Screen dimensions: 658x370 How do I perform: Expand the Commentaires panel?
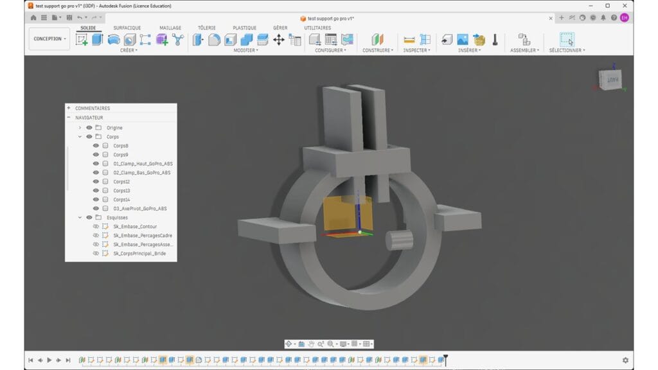(x=69, y=108)
